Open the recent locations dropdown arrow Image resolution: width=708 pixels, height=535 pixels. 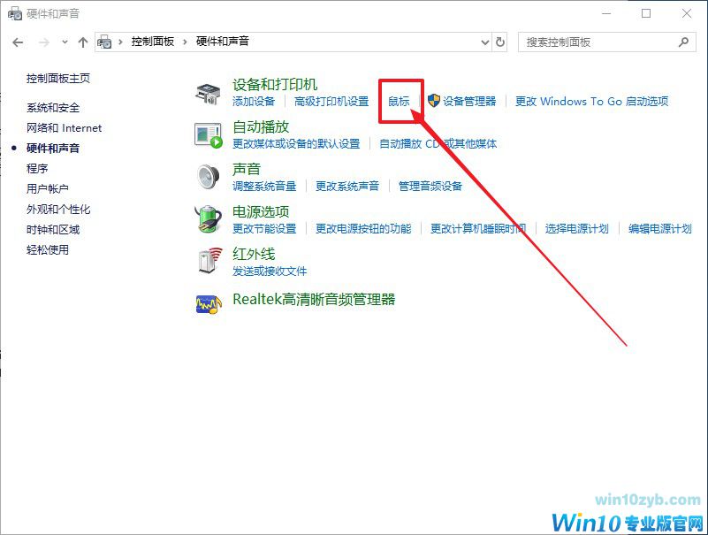click(x=65, y=42)
